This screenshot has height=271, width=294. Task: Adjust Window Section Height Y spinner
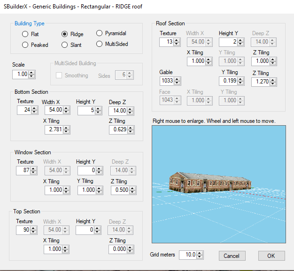click(x=99, y=171)
